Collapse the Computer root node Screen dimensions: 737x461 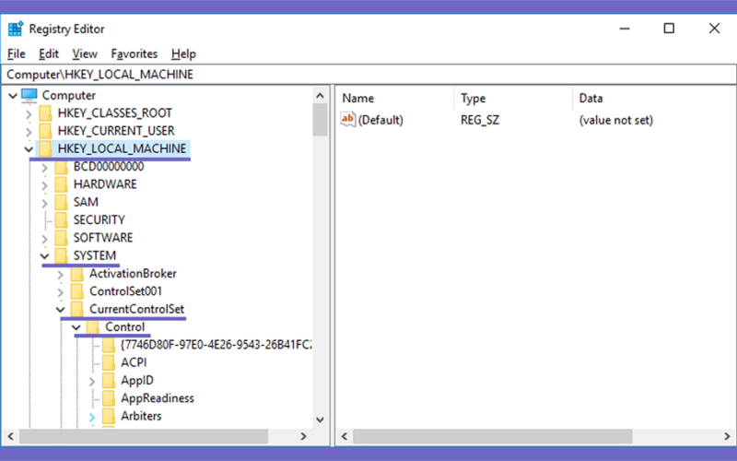click(13, 96)
